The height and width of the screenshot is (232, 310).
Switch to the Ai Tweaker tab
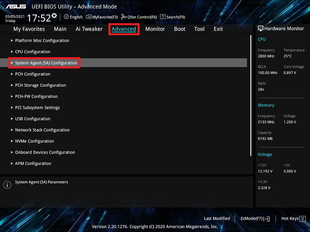89,29
